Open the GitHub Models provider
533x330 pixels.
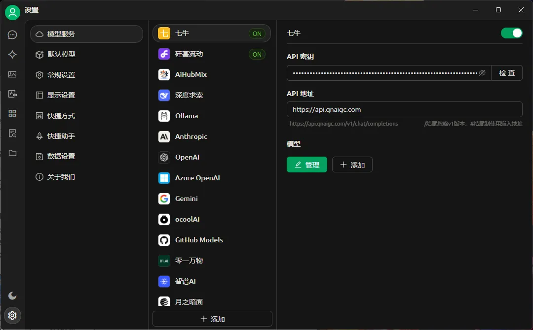pyautogui.click(x=212, y=240)
